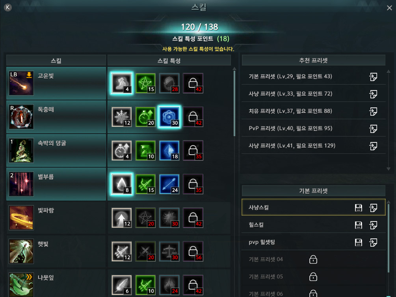Image resolution: width=396 pixels, height=297 pixels.
Task: Select 속박의 덩굴 blue crystal trait level 18
Action: (x=169, y=151)
